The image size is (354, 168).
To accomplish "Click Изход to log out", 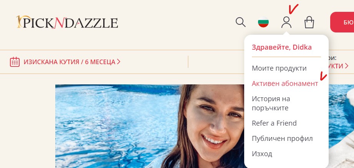I will 262,154.
